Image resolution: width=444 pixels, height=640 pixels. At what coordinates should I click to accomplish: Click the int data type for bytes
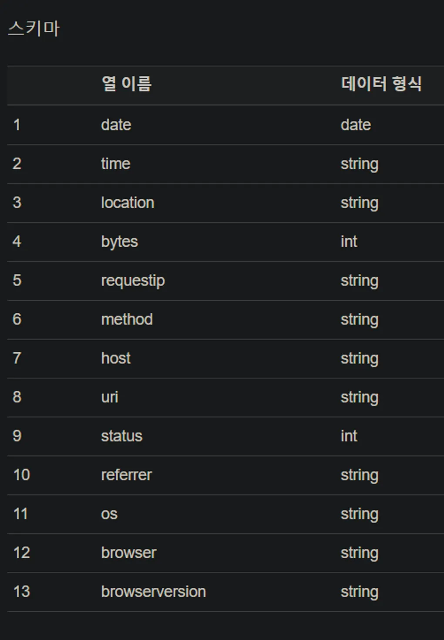tap(349, 242)
